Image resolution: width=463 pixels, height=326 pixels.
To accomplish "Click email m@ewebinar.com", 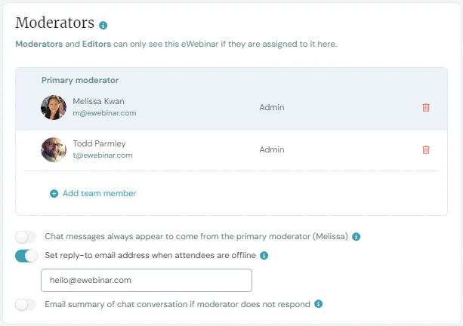I will [104, 113].
